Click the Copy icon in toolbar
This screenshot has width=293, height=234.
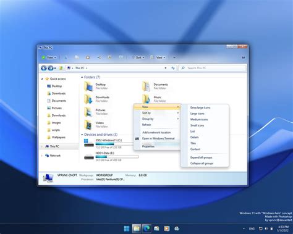coord(77,57)
